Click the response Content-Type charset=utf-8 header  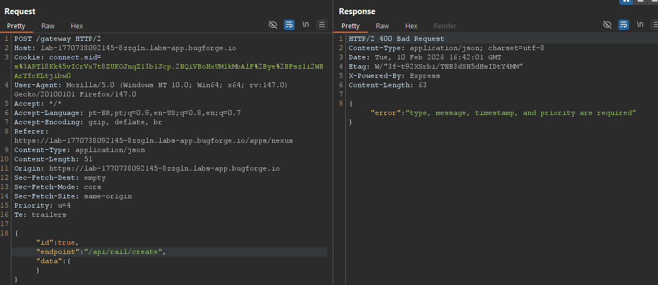(447, 48)
